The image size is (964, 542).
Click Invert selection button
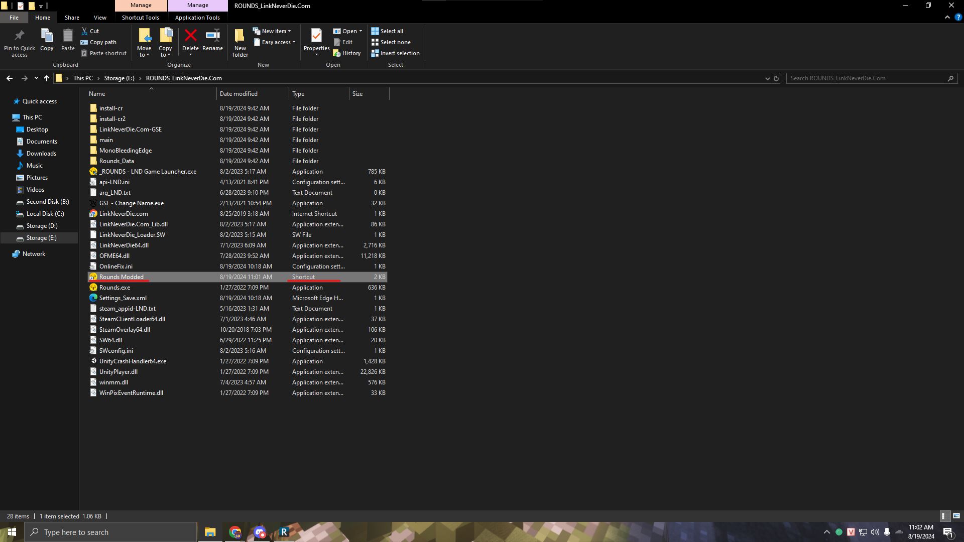point(395,53)
